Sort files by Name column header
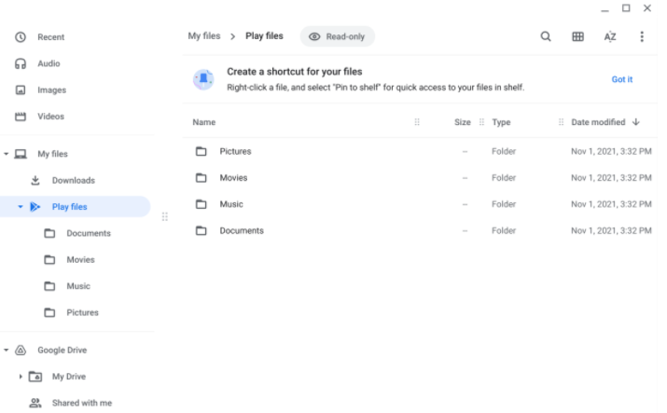The height and width of the screenshot is (413, 667). click(x=203, y=122)
